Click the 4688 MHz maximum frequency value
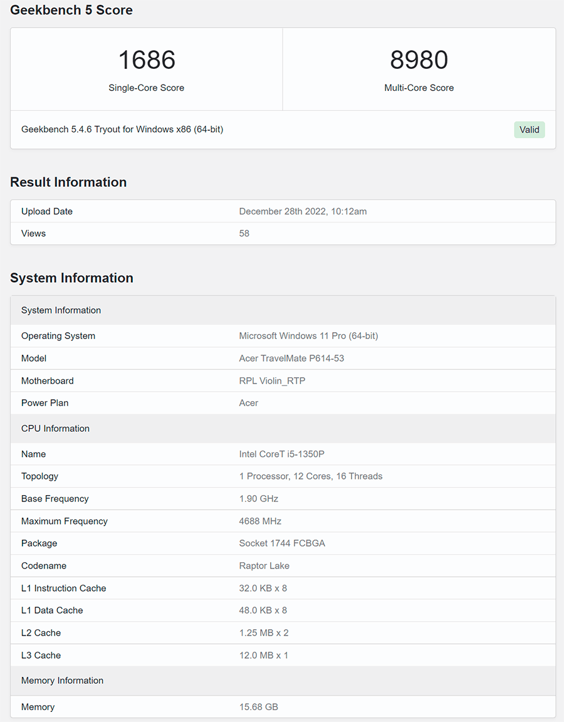564x722 pixels. pos(260,521)
